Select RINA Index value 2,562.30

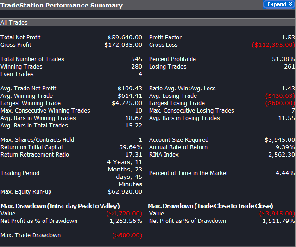click(282, 154)
